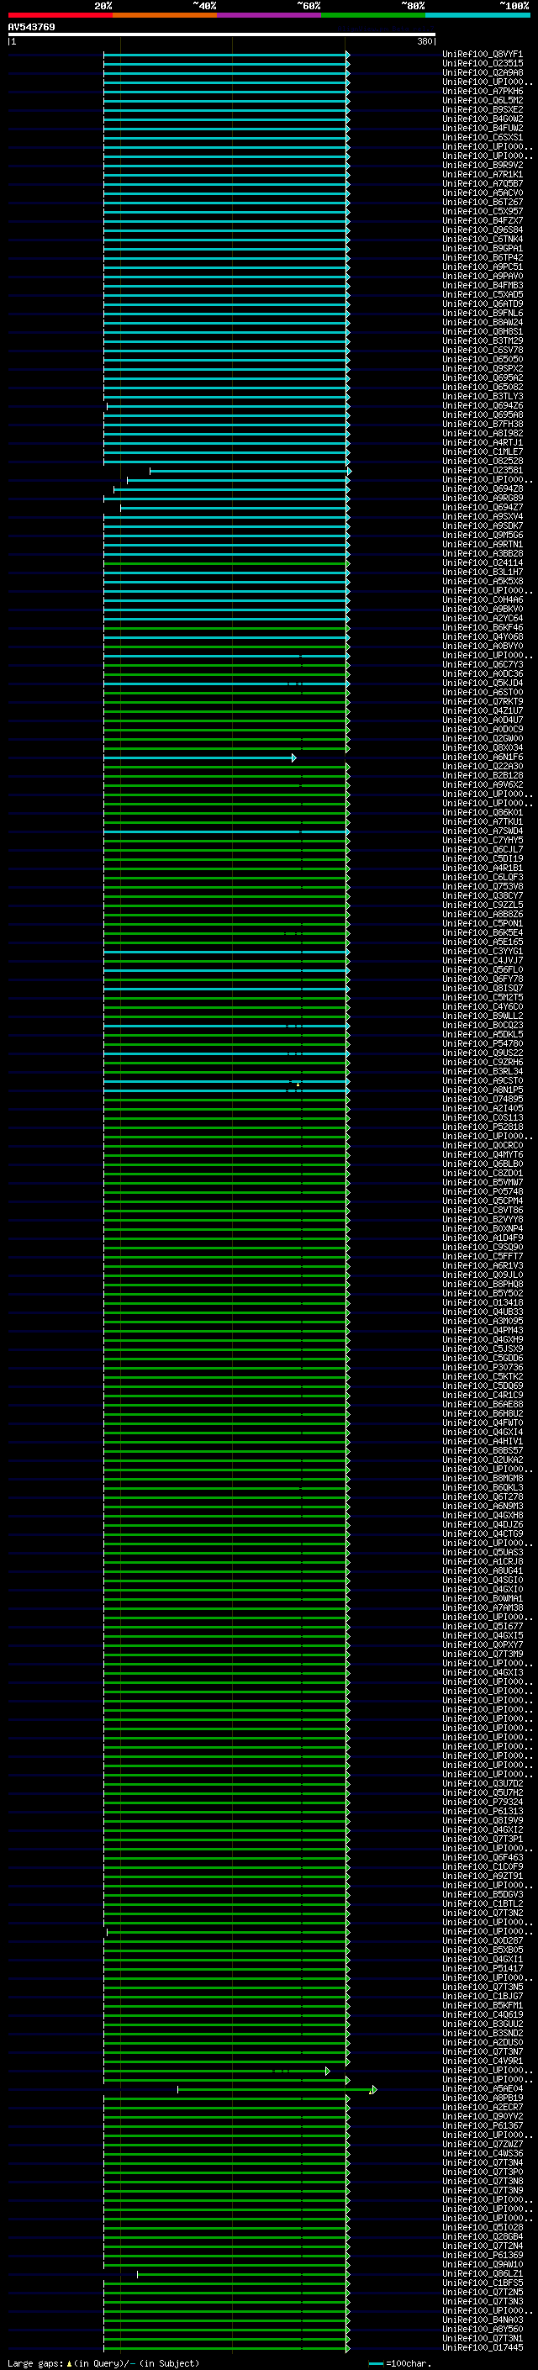Open hit UniRef100_O23515
This screenshot has height=2370, width=538.
pyautogui.click(x=483, y=64)
